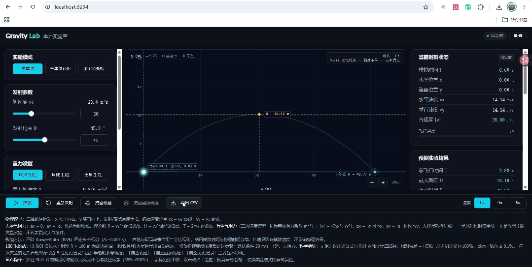Screen dimensions: 532x267
Task: Set playback speed to 1x
Action: pos(482,203)
